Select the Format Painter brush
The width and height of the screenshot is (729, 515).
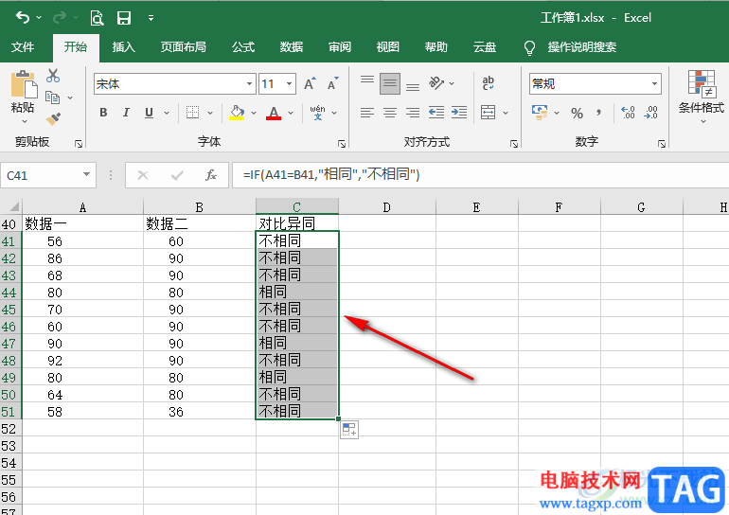pyautogui.click(x=53, y=118)
